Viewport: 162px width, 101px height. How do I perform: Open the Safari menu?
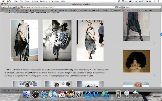pyautogui.click(x=9, y=1)
